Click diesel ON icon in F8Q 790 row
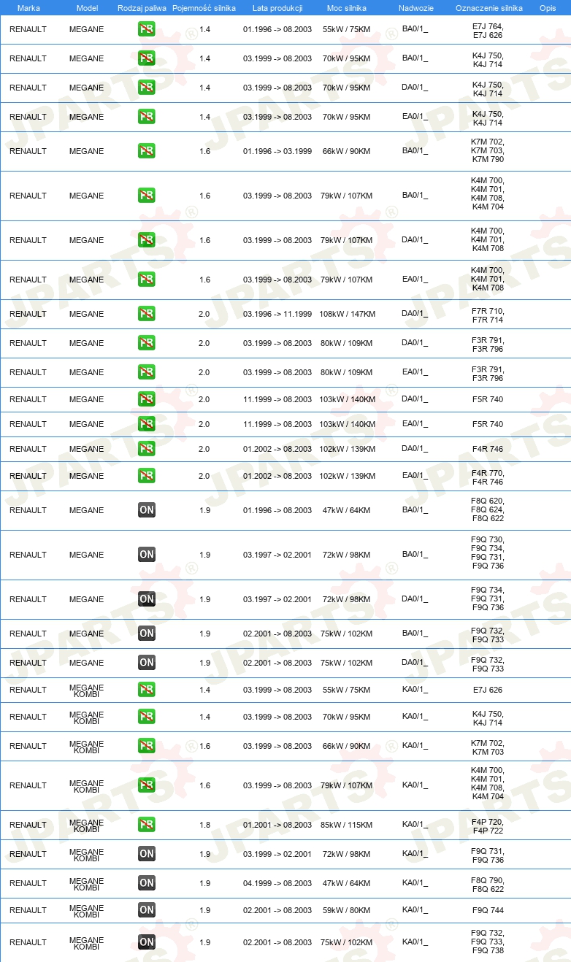The height and width of the screenshot is (962, 571). click(147, 883)
